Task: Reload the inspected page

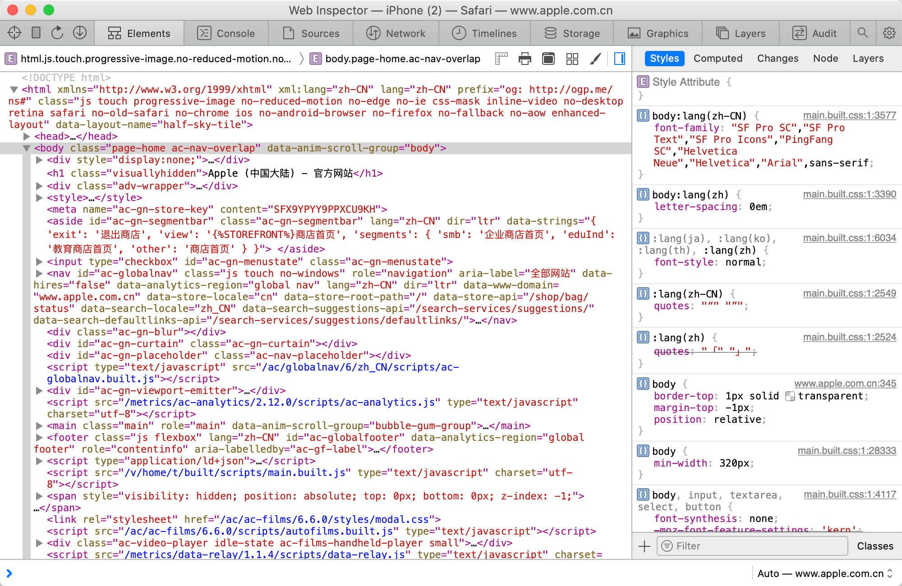Action: point(57,33)
